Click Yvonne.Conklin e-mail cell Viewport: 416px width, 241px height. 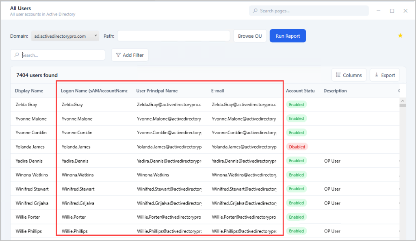[244, 132]
